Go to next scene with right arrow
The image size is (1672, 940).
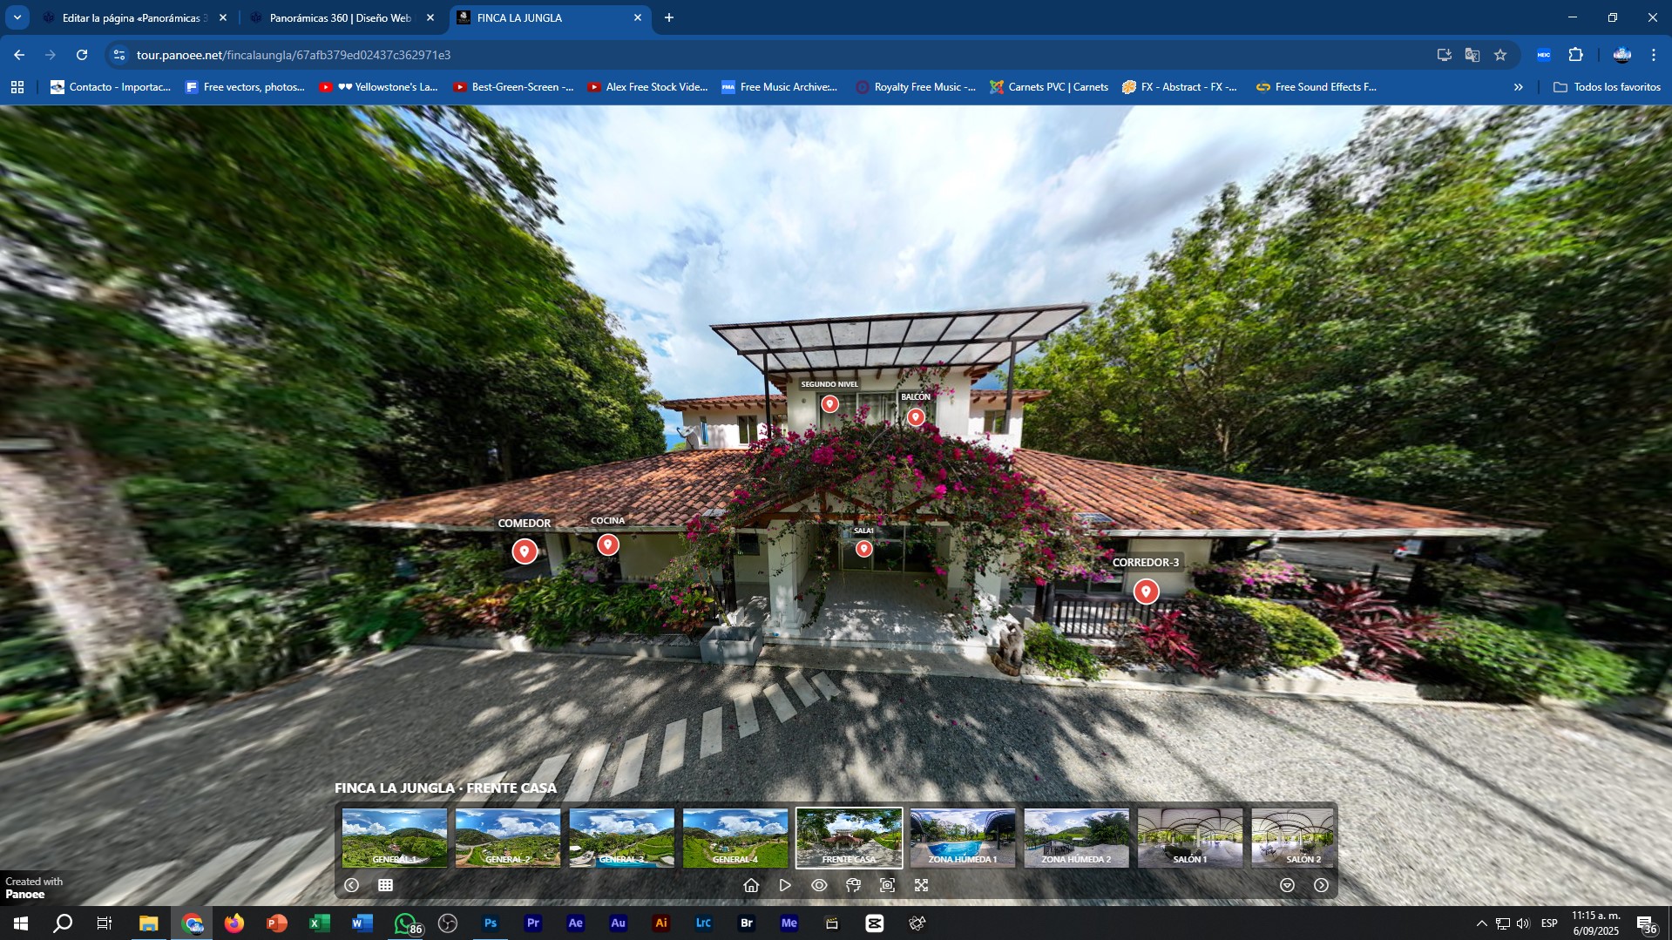pyautogui.click(x=1321, y=885)
